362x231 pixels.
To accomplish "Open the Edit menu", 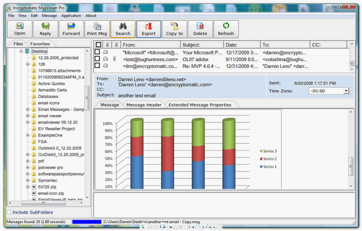I will (x=34, y=15).
